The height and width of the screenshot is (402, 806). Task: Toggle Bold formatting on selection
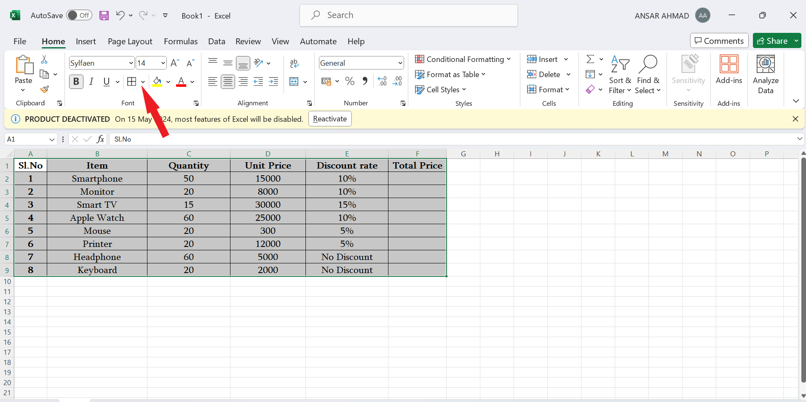[76, 81]
